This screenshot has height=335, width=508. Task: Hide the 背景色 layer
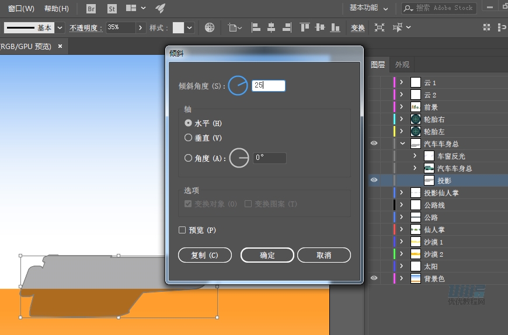(x=374, y=278)
